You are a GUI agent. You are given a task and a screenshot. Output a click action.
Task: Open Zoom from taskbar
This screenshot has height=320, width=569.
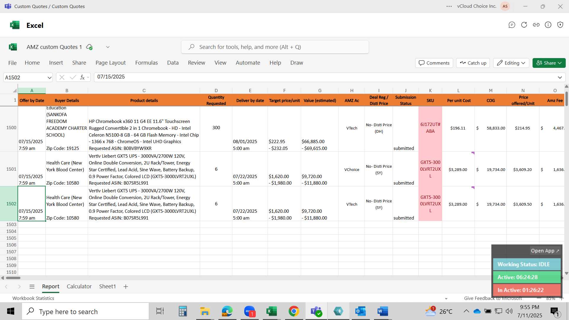click(x=250, y=311)
